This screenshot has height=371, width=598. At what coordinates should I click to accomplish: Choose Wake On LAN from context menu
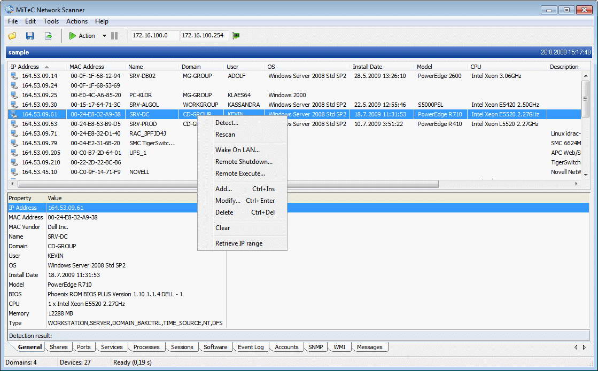(x=237, y=149)
